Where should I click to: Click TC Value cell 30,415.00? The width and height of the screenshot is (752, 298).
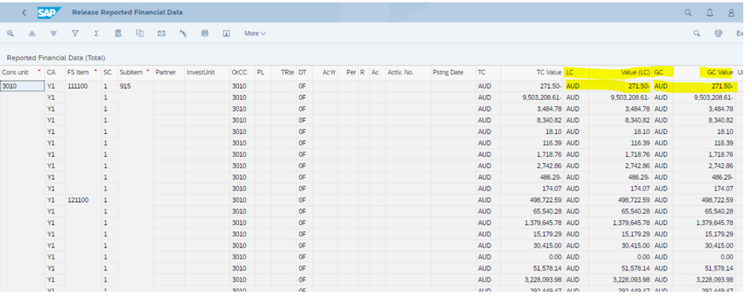tap(532, 246)
